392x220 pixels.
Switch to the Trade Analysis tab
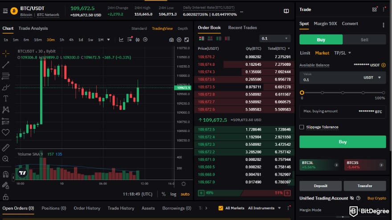(33, 28)
